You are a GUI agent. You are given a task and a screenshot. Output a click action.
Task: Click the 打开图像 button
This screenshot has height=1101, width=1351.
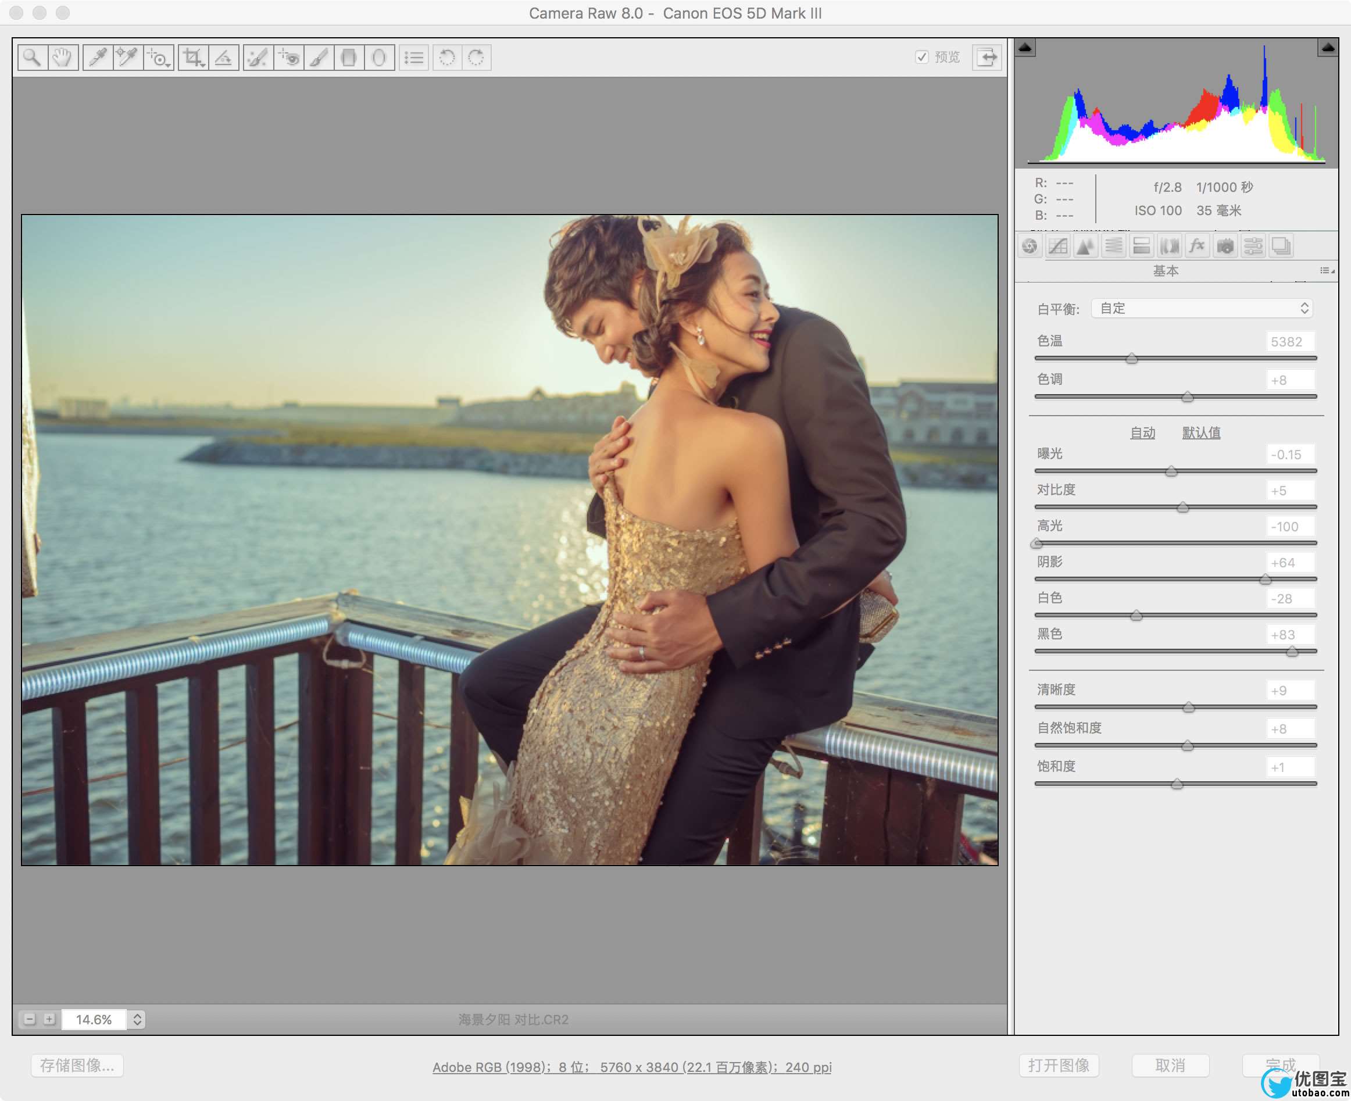pos(1059,1066)
